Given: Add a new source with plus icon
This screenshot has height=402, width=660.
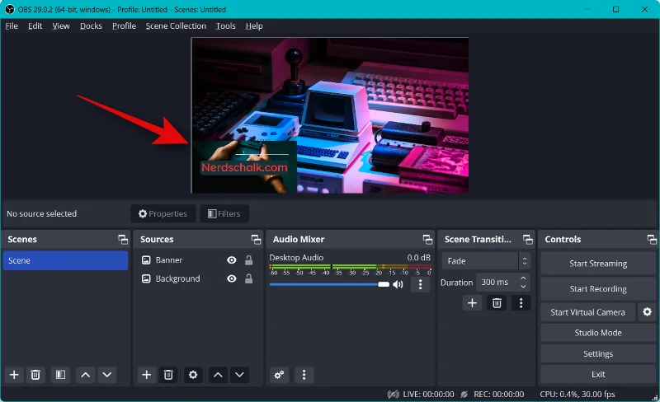Looking at the screenshot, I should (147, 375).
